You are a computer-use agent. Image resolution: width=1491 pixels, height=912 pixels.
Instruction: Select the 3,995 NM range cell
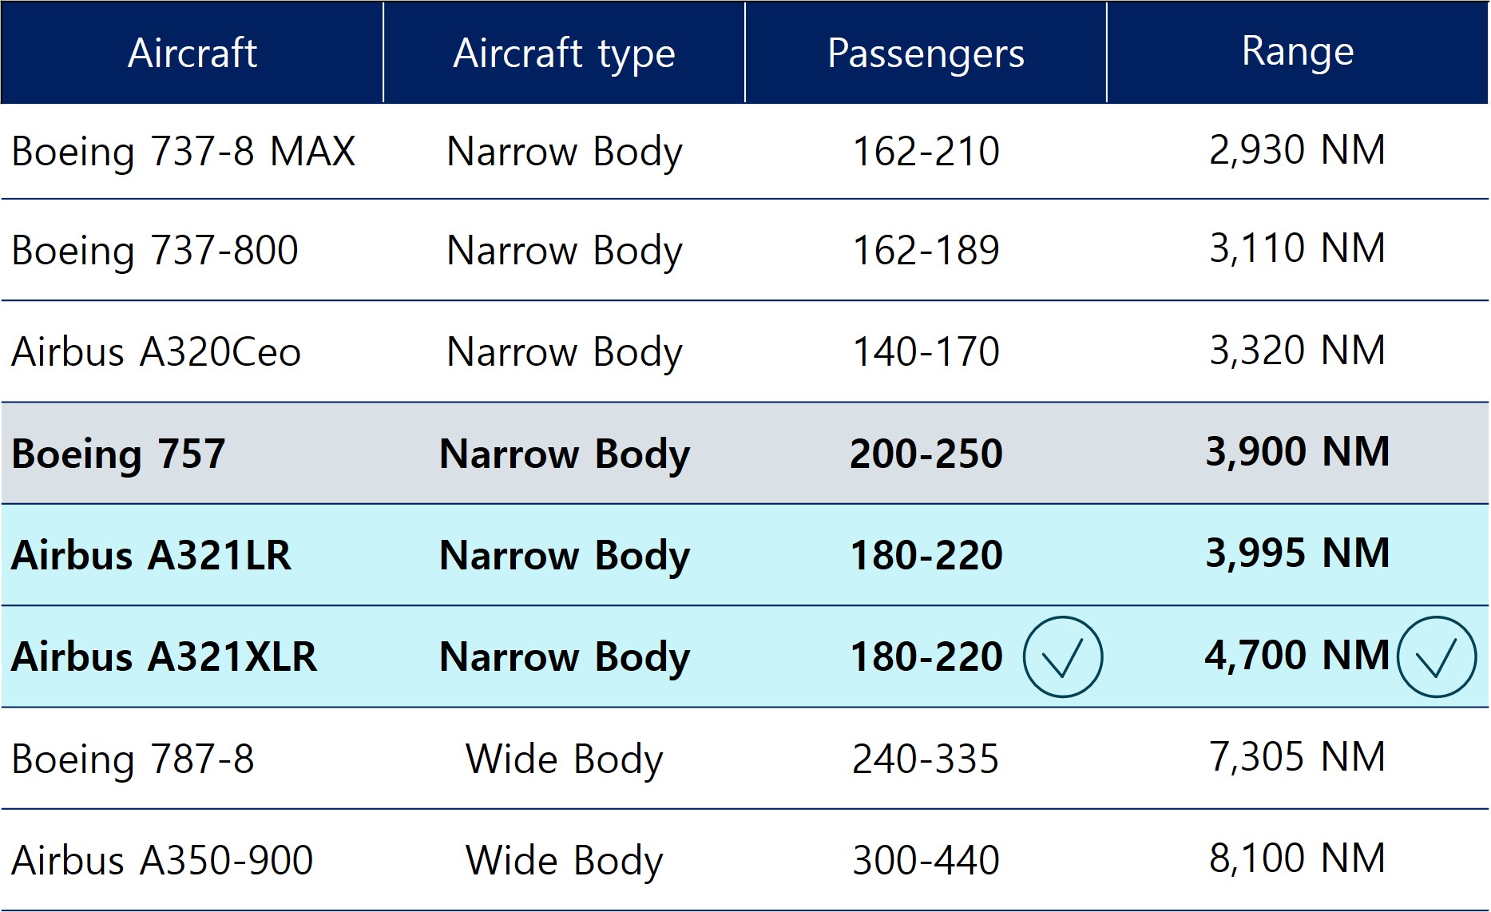(1298, 553)
